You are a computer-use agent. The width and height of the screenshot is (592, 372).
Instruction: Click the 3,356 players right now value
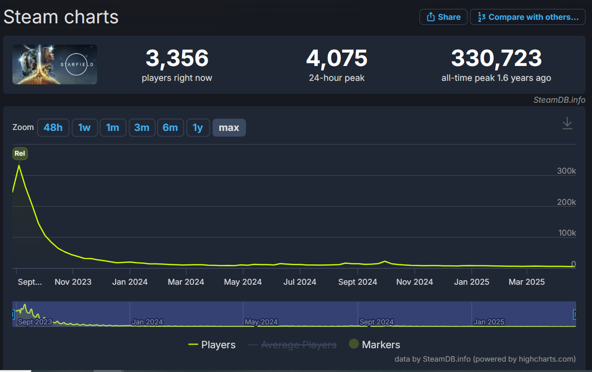click(x=177, y=58)
